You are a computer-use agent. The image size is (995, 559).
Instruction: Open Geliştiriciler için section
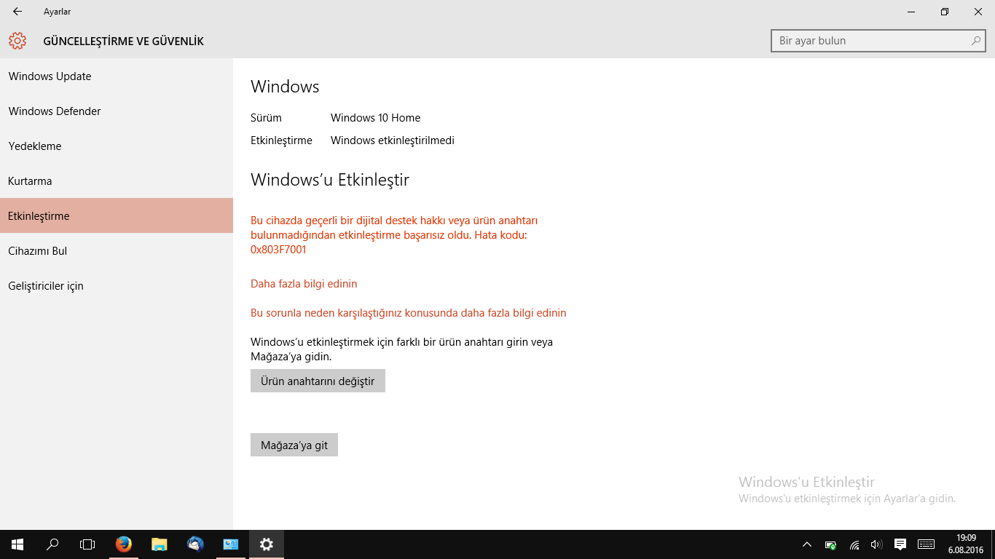click(117, 286)
